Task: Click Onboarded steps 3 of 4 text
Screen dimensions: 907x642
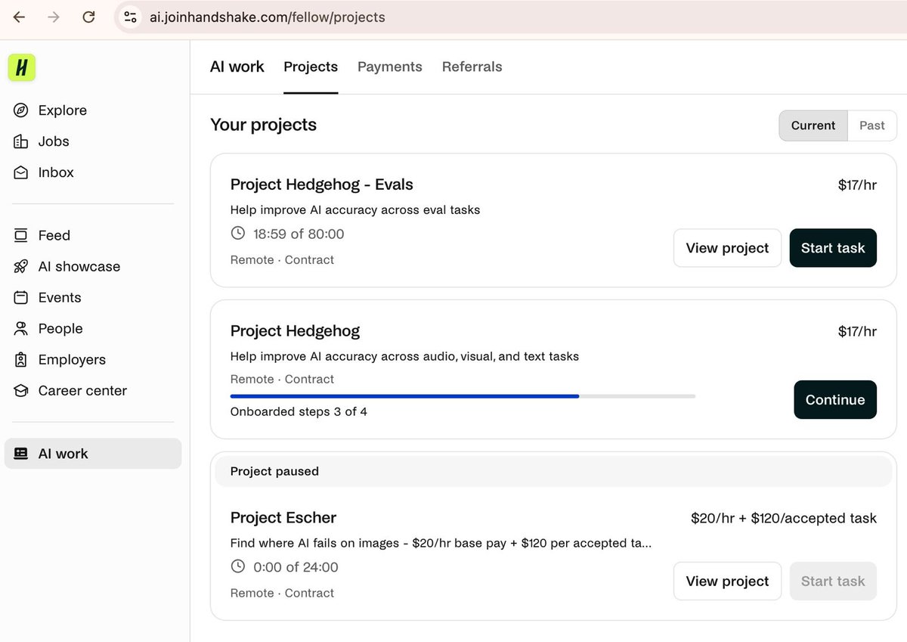Action: [x=299, y=412]
